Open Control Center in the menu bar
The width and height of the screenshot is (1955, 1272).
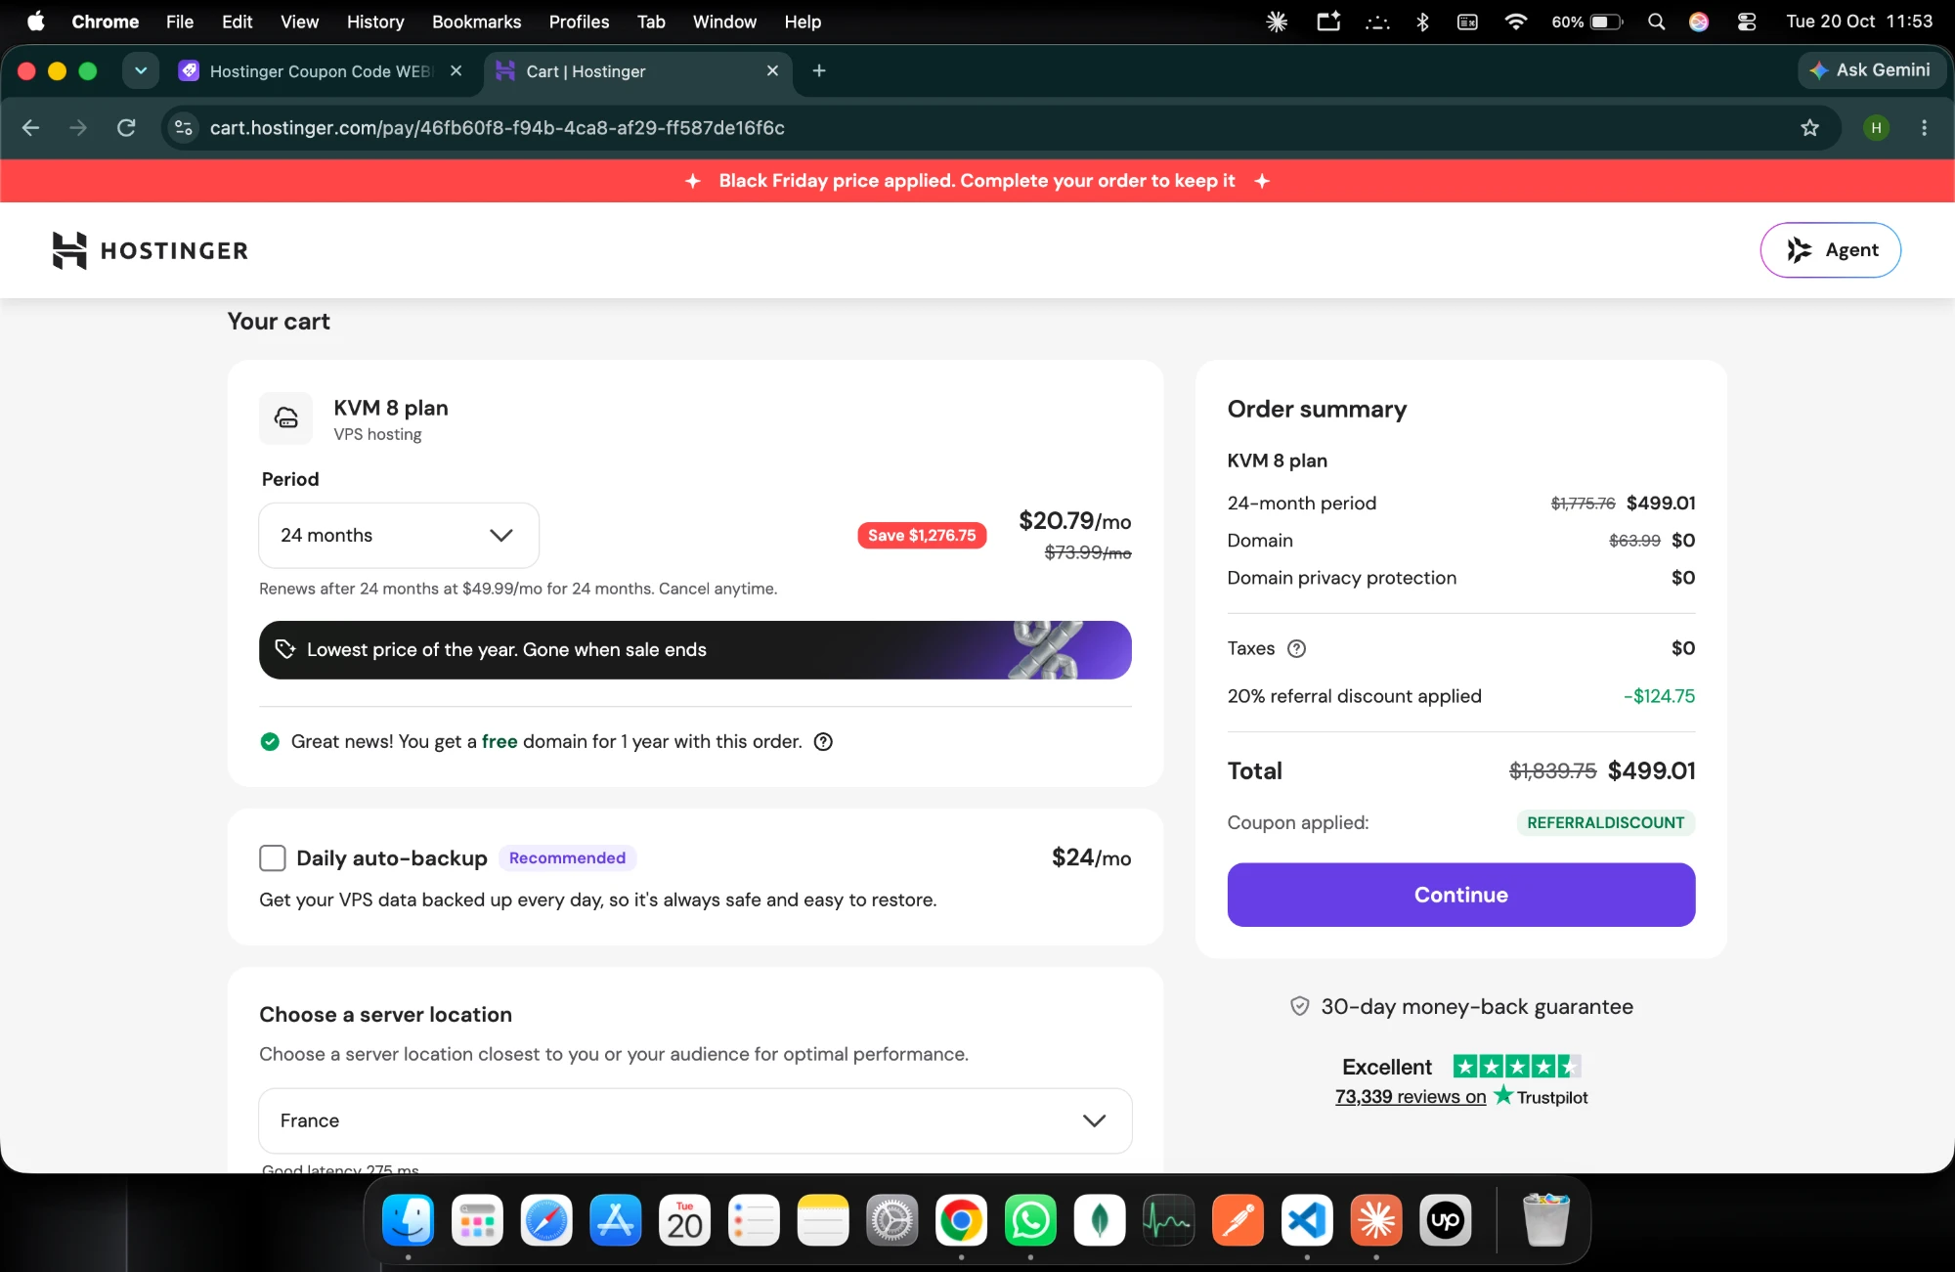1747,22
